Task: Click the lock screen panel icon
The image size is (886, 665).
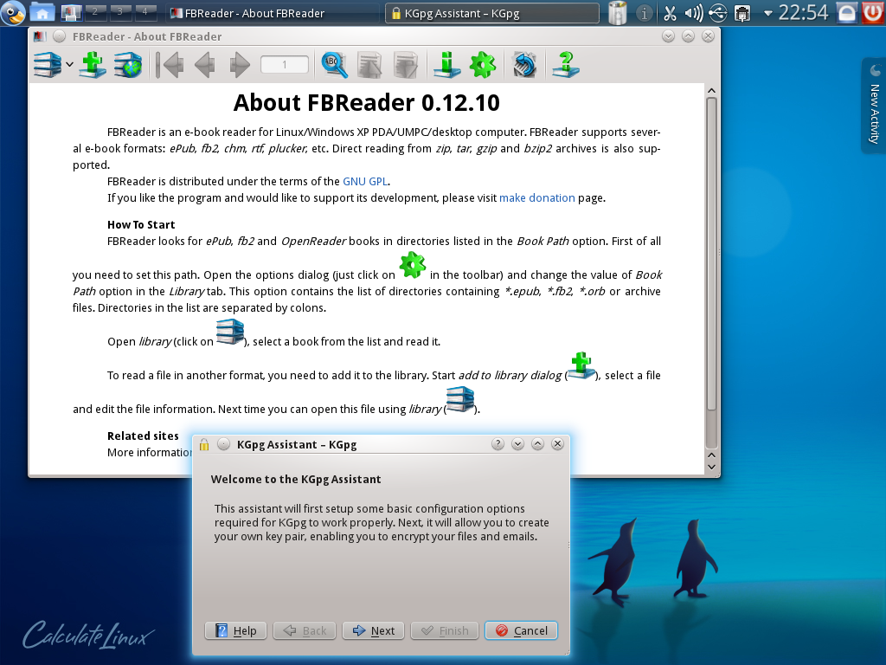Action: pos(846,13)
